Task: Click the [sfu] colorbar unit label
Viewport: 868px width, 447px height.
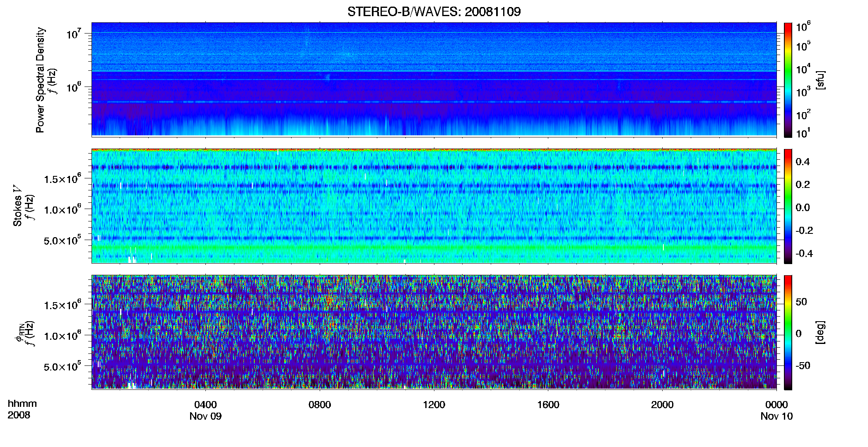Action: point(820,80)
